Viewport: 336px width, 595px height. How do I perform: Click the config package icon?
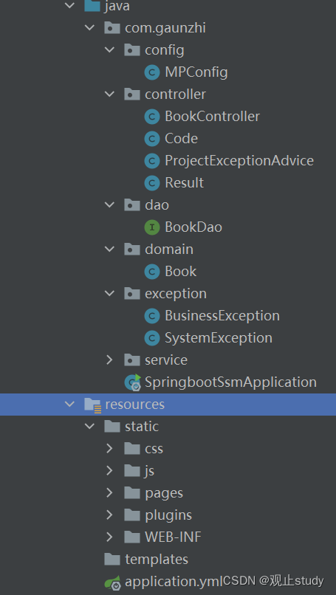pyautogui.click(x=132, y=50)
